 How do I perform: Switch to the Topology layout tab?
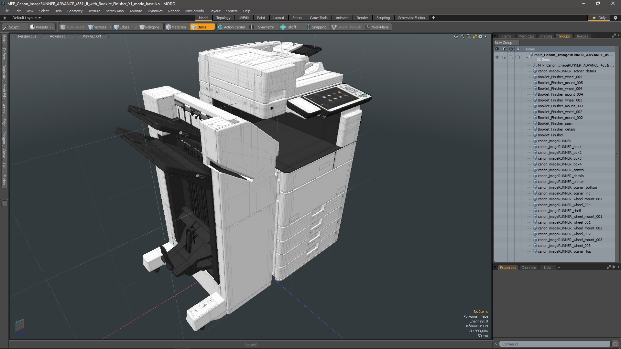[223, 18]
